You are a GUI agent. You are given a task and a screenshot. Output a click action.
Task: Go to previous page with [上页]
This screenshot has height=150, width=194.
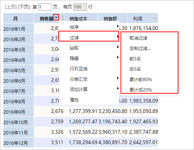coord(11,7)
